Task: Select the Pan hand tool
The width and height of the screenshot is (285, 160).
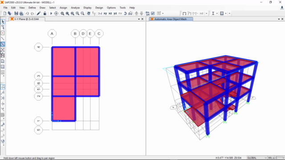Action: [x=89, y=13]
